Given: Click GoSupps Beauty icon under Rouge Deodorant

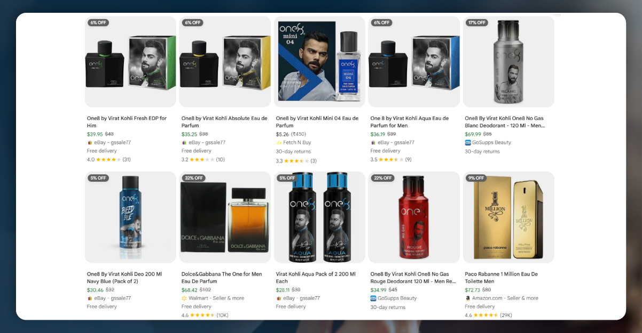Looking at the screenshot, I should (x=373, y=298).
